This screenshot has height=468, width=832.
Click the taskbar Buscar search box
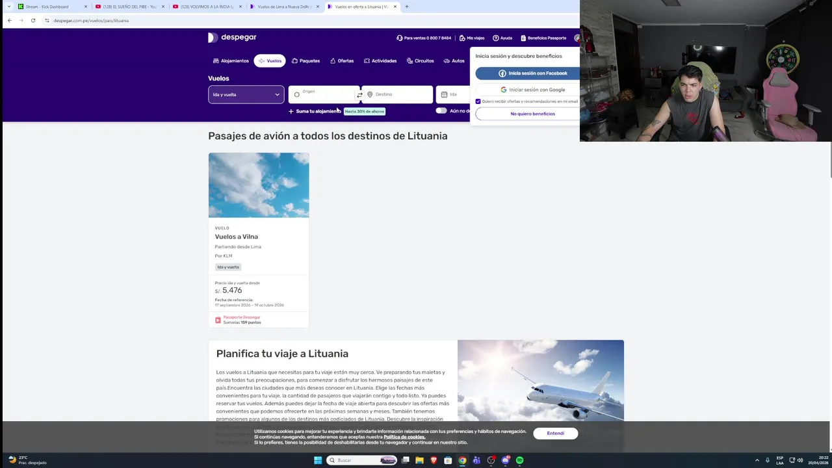[362, 460]
